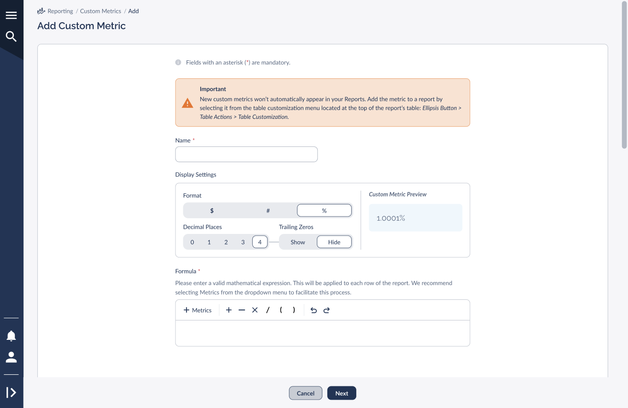This screenshot has width=628, height=408.
Task: Click the search icon in the sidebar
Action: [x=12, y=36]
